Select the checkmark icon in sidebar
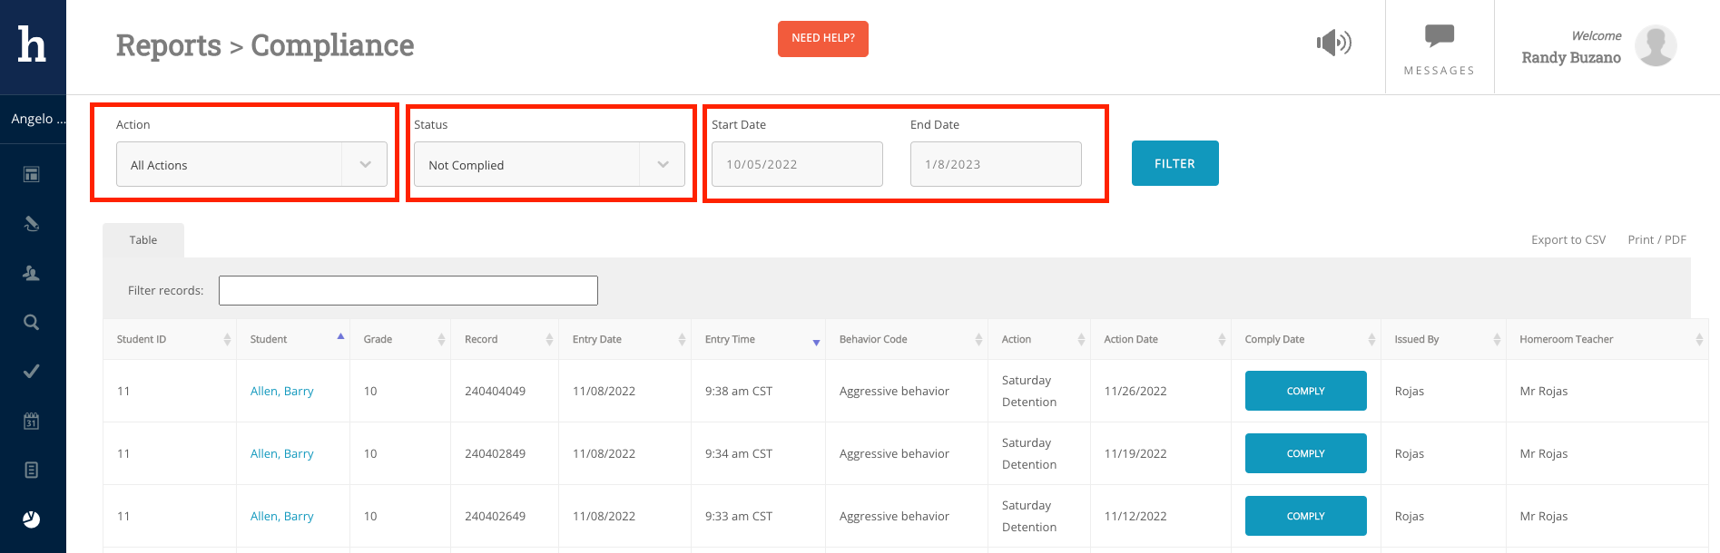This screenshot has height=553, width=1720. coord(32,372)
